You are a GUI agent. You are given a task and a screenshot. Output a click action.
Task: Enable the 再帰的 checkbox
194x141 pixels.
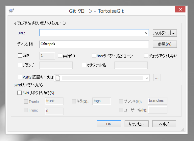pos(60,56)
